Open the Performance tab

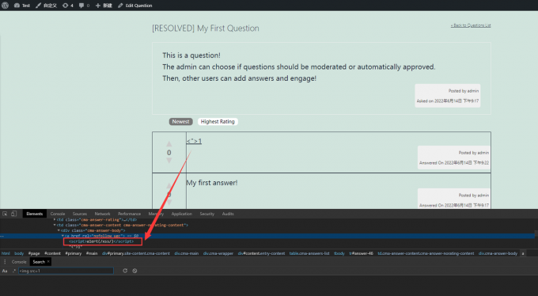coord(129,214)
